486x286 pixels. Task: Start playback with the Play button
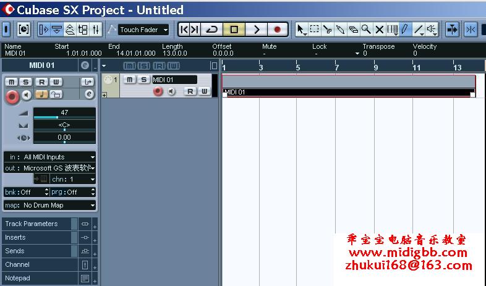coord(257,30)
